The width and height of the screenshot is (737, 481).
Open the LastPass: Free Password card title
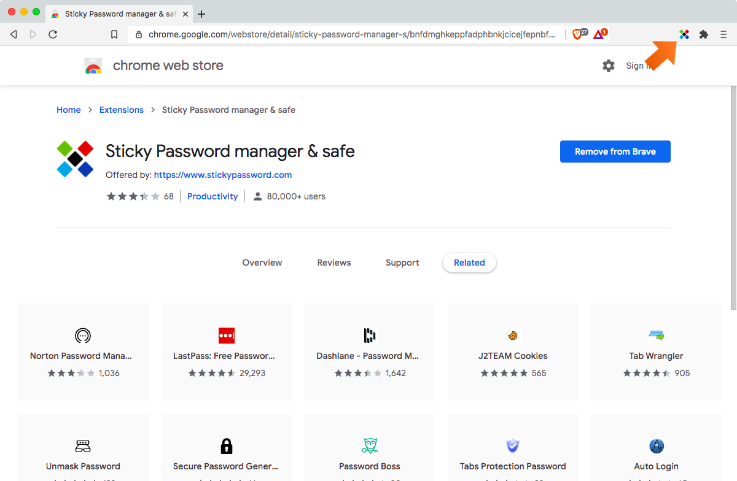[224, 356]
